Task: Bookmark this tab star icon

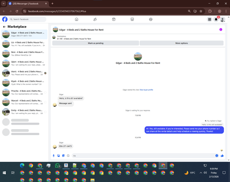Action: [x=201, y=11]
